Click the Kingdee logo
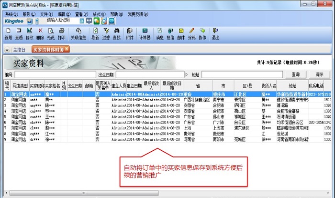335x198 pixels. pyautogui.click(x=14, y=21)
